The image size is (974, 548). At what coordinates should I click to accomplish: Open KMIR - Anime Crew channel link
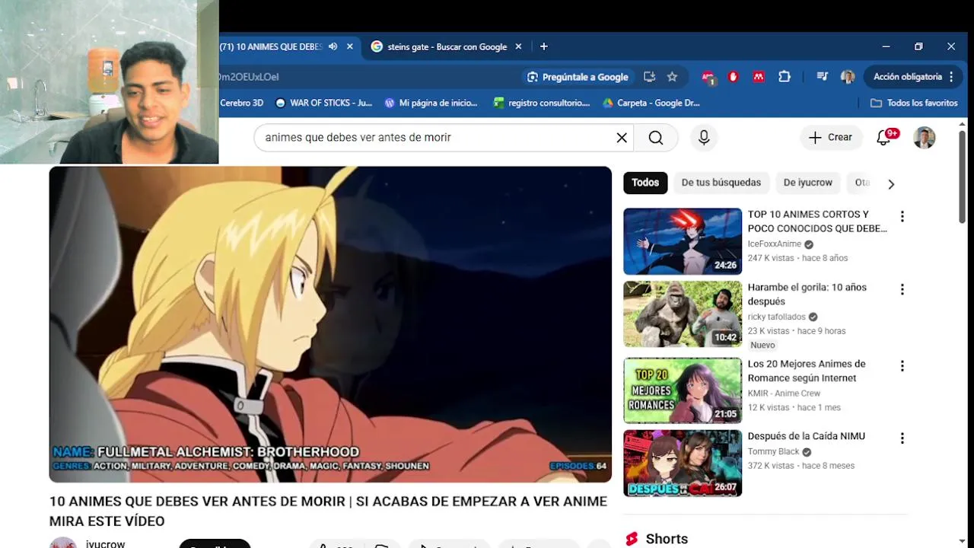(784, 393)
